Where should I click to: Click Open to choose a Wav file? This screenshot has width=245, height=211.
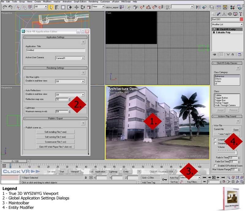(x=236, y=130)
